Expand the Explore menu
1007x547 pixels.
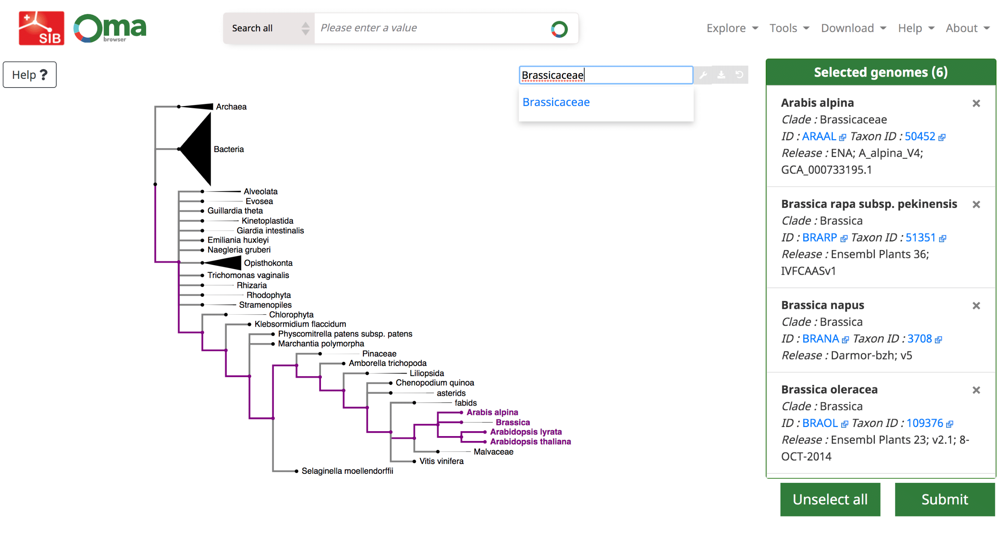(x=732, y=28)
